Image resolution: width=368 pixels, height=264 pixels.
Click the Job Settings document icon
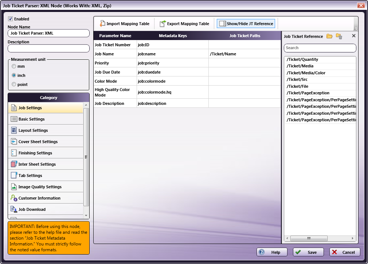click(14, 108)
